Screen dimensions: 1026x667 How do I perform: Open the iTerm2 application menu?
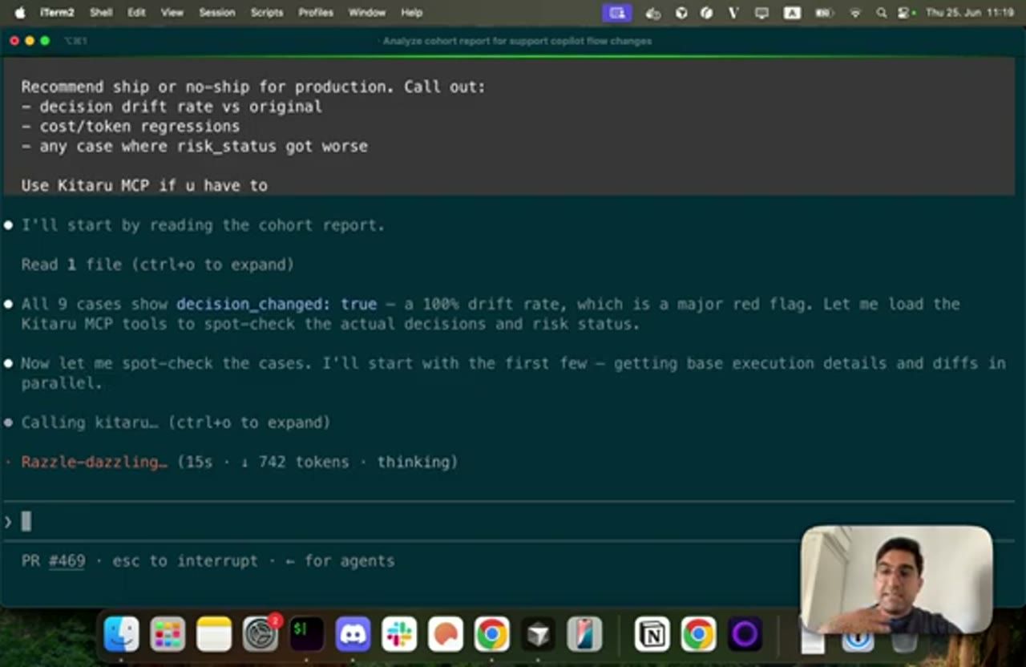click(x=57, y=13)
